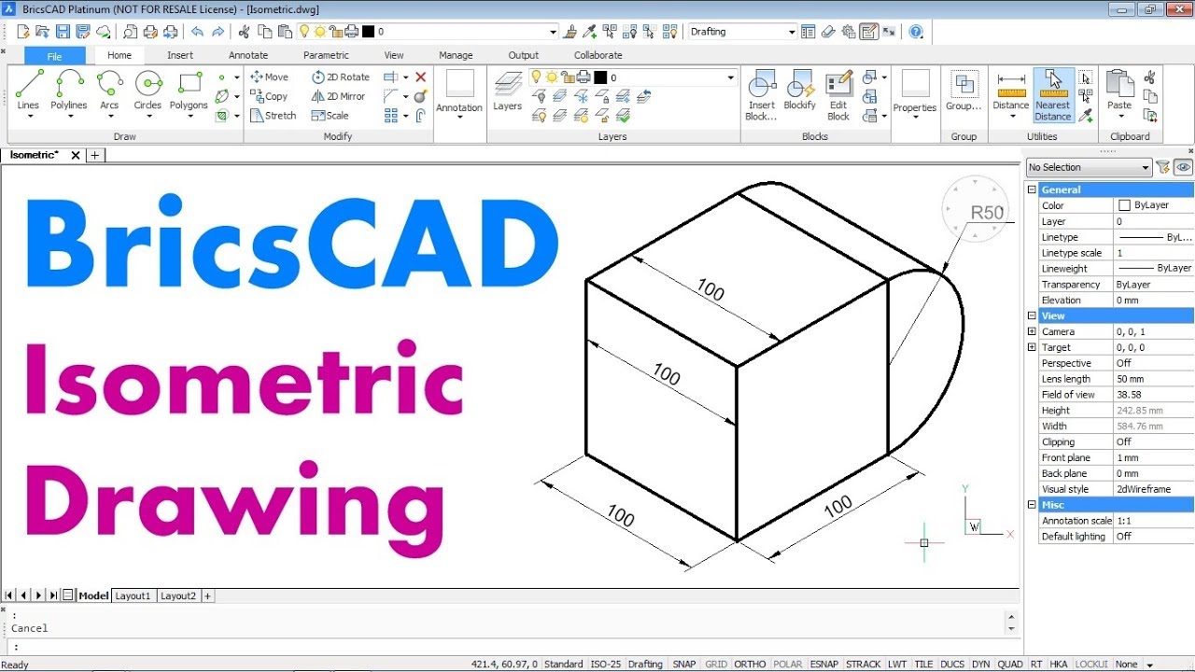The image size is (1195, 672).
Task: Collapse the General properties section
Action: pyautogui.click(x=1032, y=189)
